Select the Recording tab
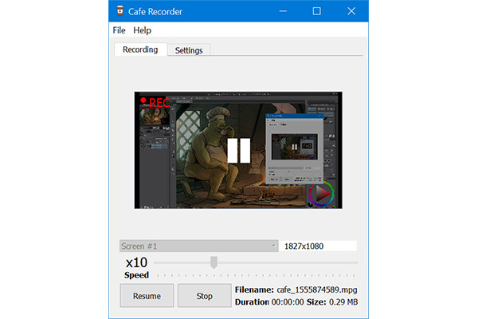Image resolution: width=478 pixels, height=319 pixels. click(x=140, y=49)
